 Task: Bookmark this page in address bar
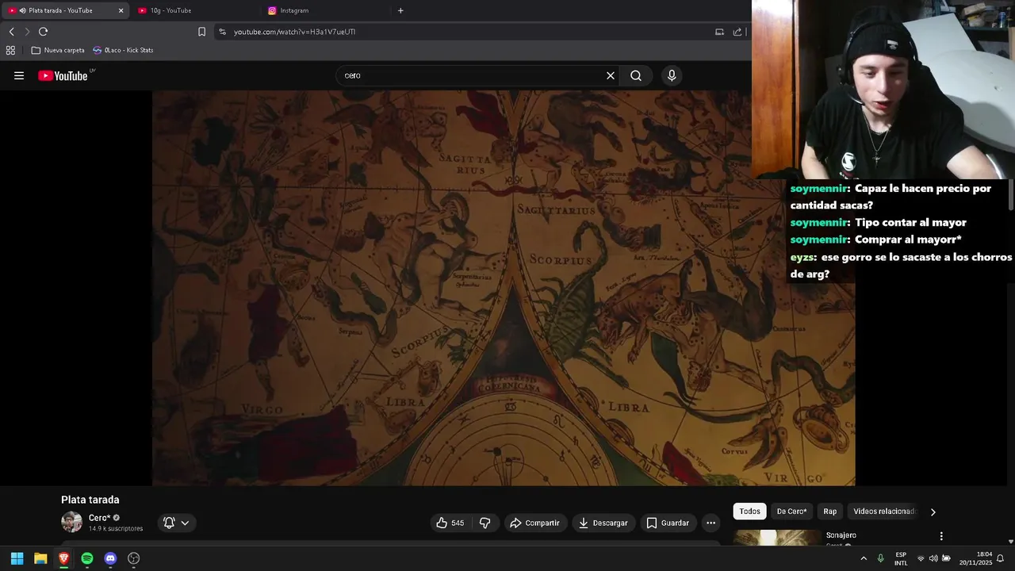coord(201,32)
